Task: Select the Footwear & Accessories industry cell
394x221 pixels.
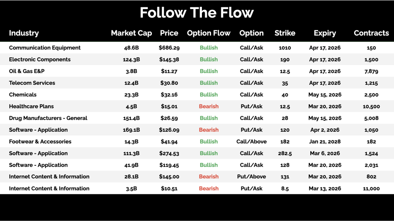Action: pyautogui.click(x=40, y=142)
